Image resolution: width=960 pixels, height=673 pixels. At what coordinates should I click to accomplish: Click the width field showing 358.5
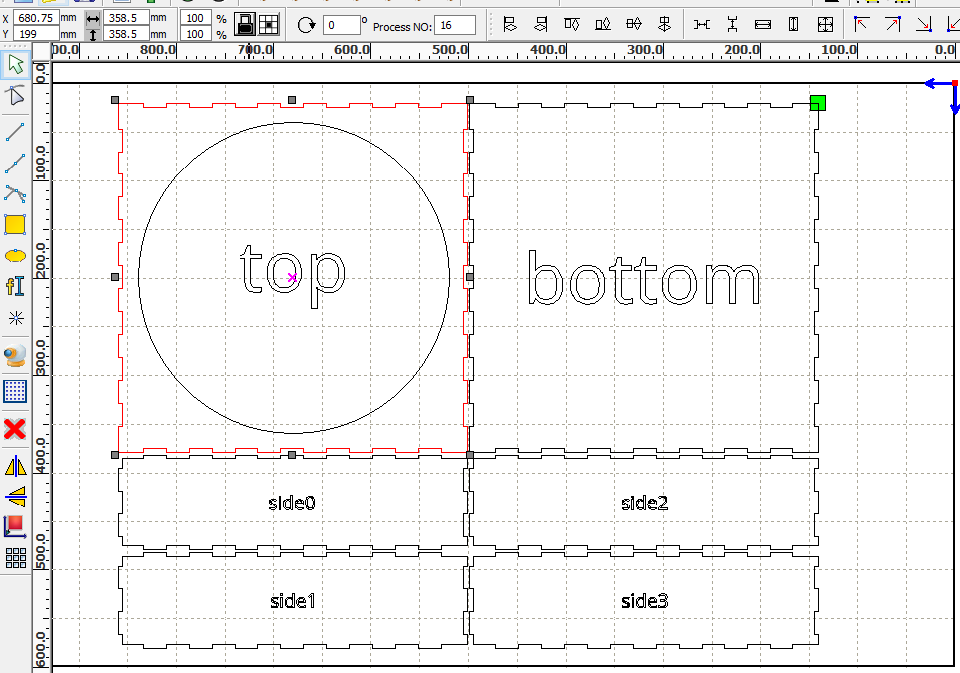tap(126, 18)
